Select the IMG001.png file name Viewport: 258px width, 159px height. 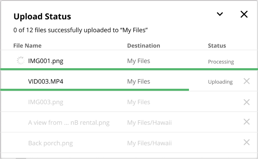coord(46,61)
